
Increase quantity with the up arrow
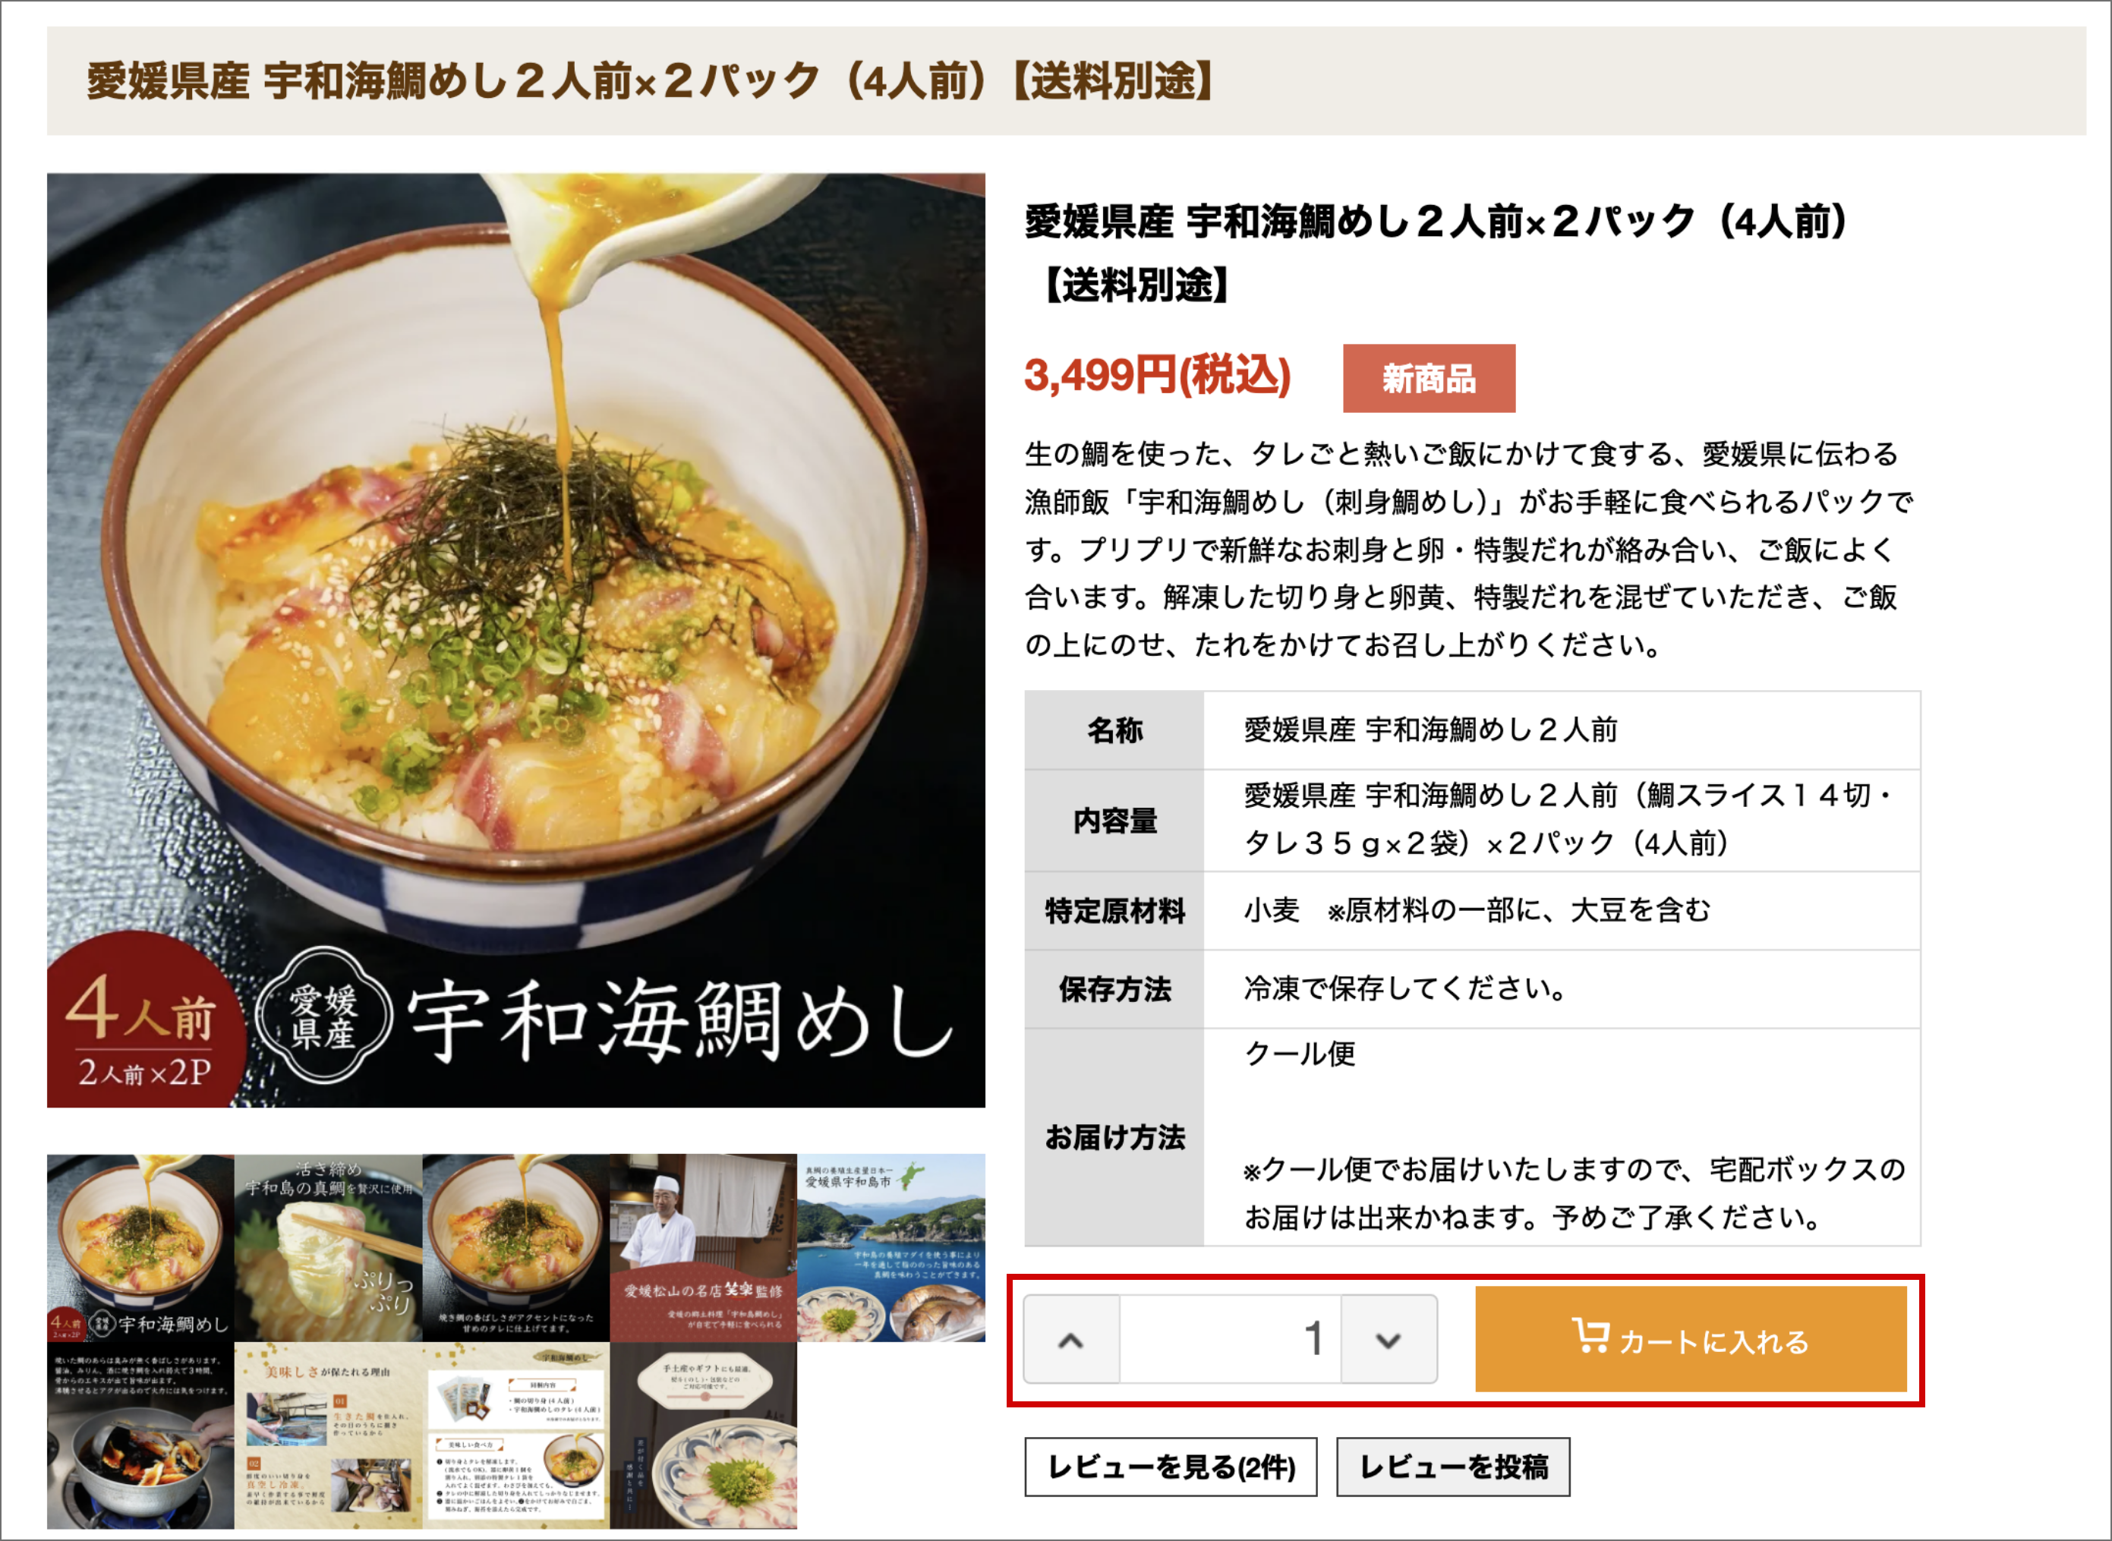pos(1072,1341)
